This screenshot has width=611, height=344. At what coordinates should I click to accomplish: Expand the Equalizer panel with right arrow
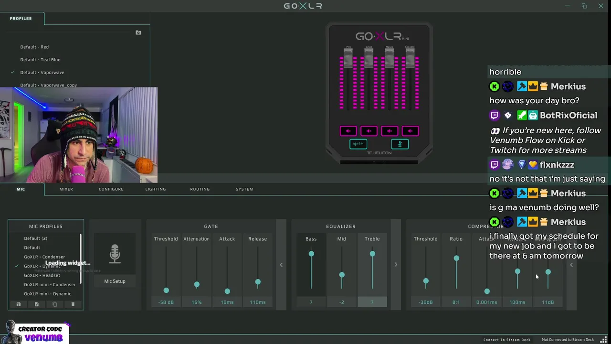[396, 265]
